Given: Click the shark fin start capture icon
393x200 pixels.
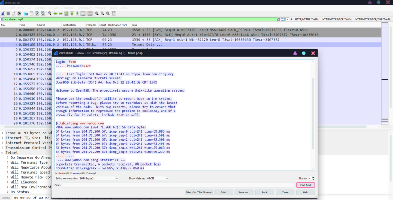Looking at the screenshot, I should tap(3, 13).
